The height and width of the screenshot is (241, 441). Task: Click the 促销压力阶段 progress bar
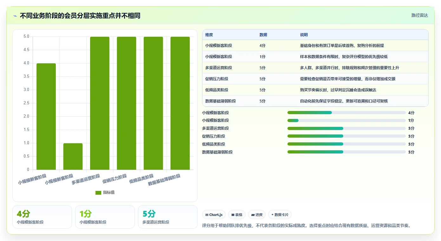(346, 136)
